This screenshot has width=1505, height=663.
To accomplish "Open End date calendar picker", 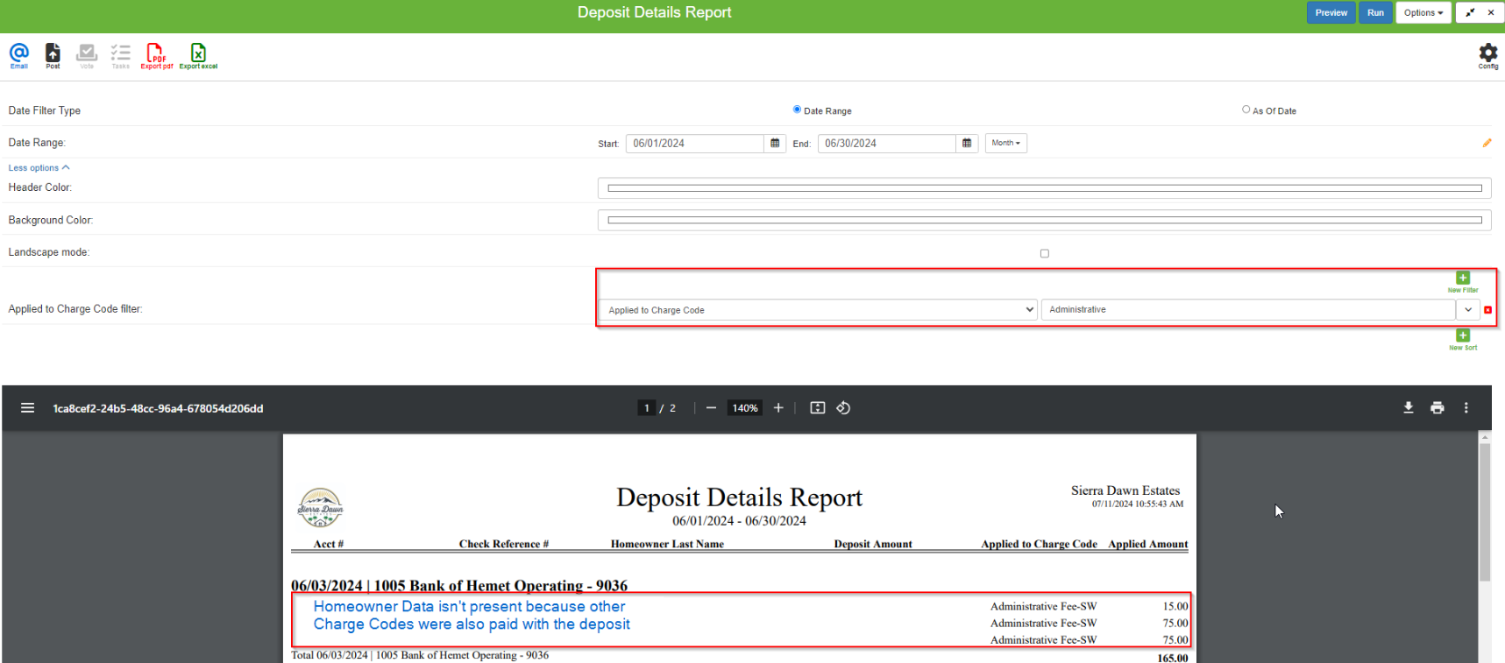I will click(x=967, y=144).
